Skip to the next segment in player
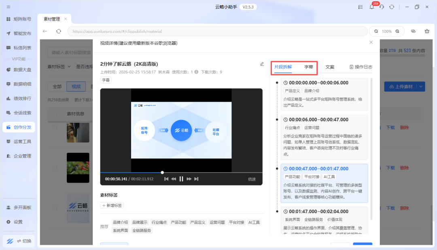437x250 pixels. tap(196, 179)
